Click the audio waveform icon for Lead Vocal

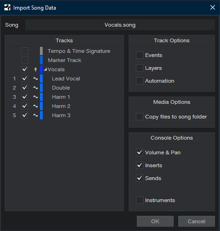(x=35, y=79)
